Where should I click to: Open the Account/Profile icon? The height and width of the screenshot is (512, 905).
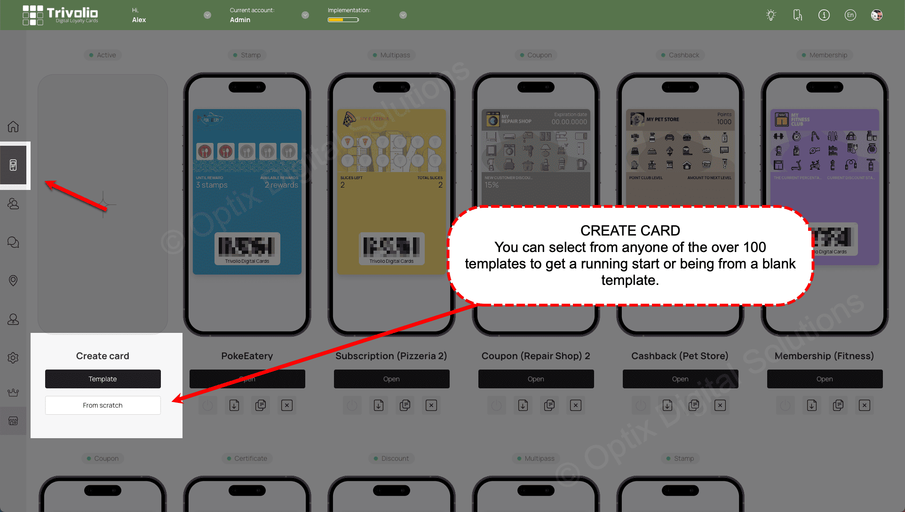click(877, 14)
